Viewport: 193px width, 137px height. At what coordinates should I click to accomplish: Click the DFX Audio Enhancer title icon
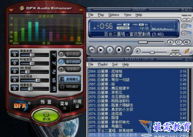22,8
